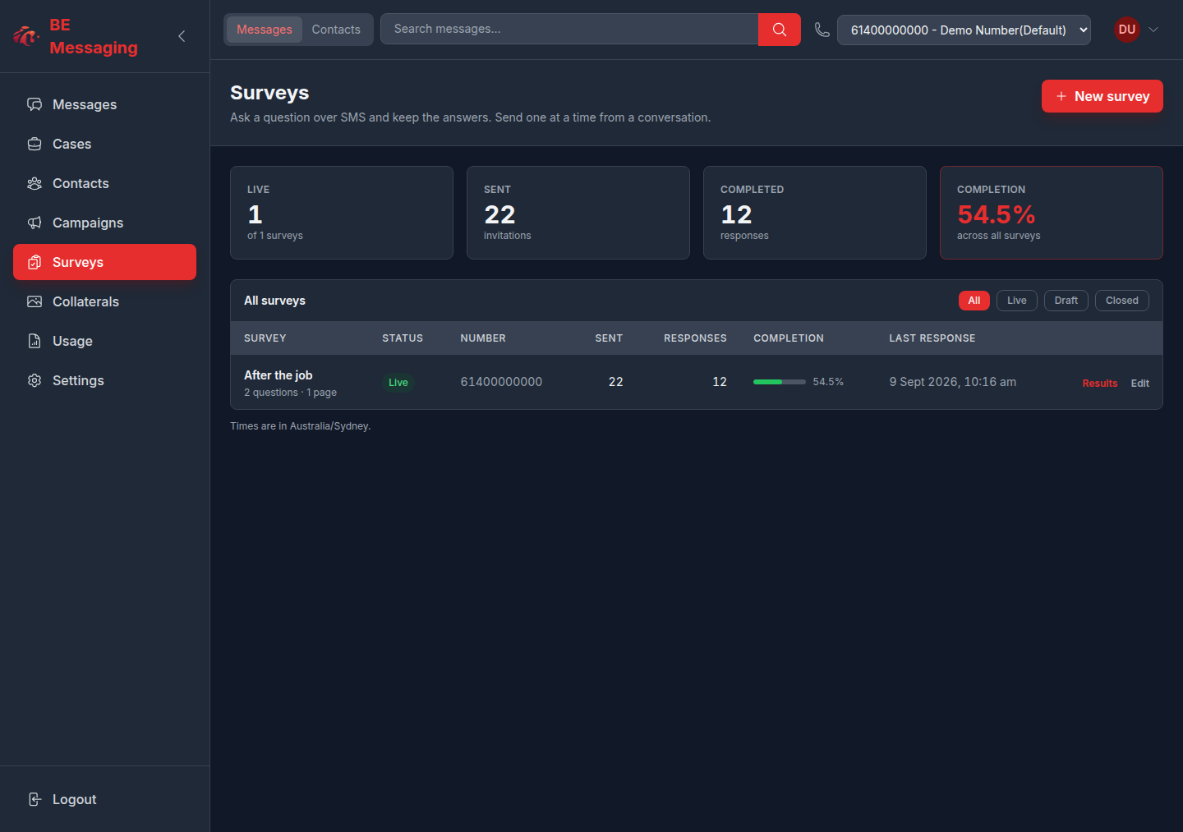This screenshot has height=832, width=1183.
Task: Click the Cases sidebar icon
Action: pos(35,144)
